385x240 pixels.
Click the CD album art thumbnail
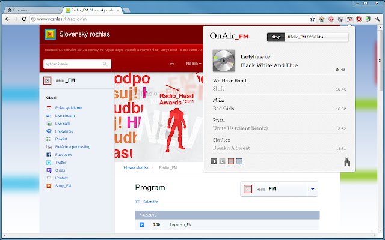[x=224, y=61]
